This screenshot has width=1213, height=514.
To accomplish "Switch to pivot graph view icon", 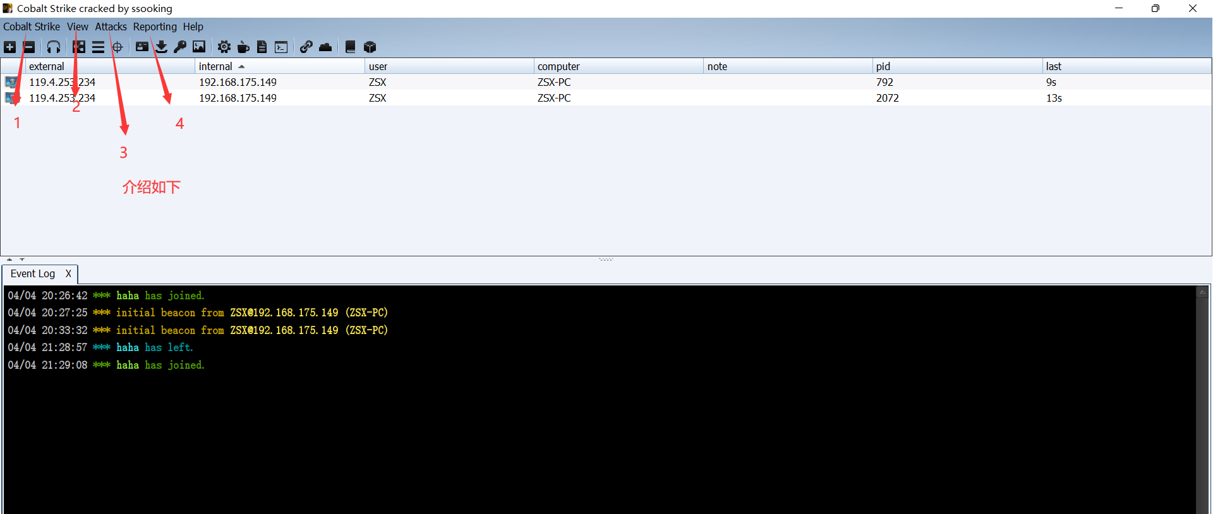I will click(79, 47).
